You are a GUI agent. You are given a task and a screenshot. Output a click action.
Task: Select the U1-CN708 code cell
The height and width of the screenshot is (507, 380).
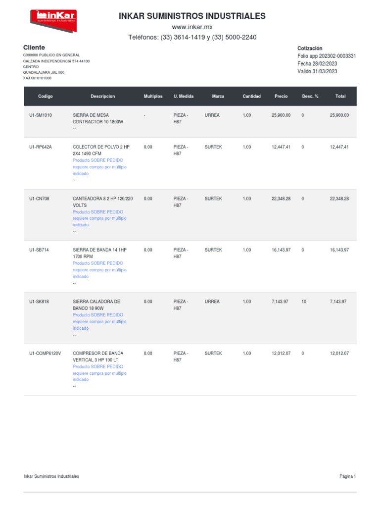[40, 199]
